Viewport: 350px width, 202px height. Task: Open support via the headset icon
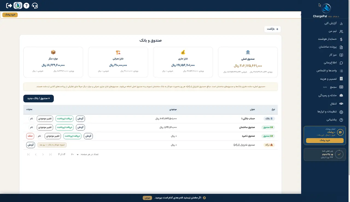click(x=35, y=5)
